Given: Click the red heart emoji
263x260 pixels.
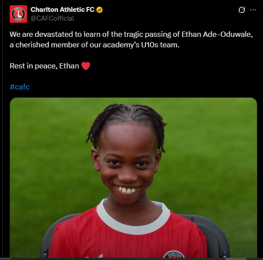Looking at the screenshot, I should coord(86,66).
